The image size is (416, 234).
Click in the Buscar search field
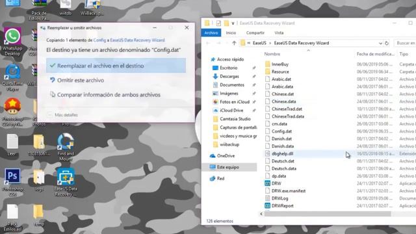[404, 43]
